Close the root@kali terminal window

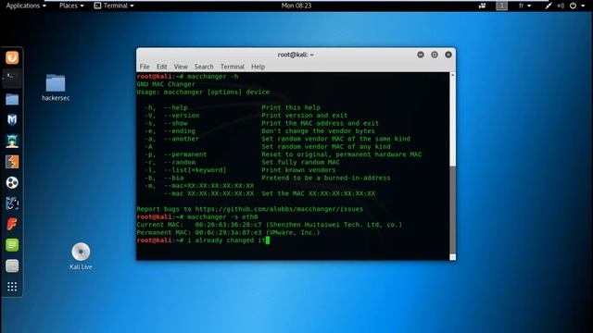point(448,55)
